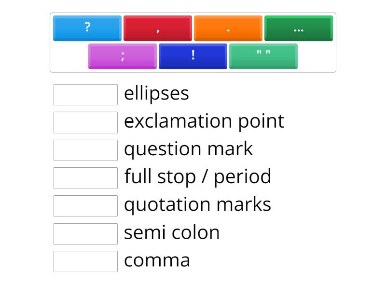Select the answer box next to exclamation point
The image size is (386, 290).
coord(85,122)
